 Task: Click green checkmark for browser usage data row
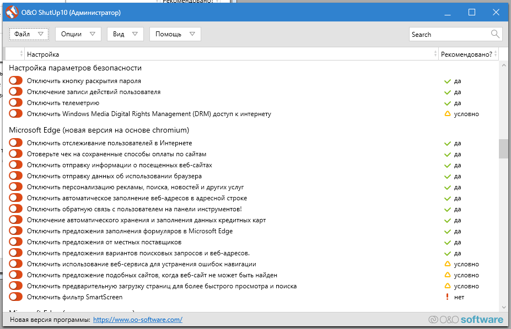pos(448,177)
